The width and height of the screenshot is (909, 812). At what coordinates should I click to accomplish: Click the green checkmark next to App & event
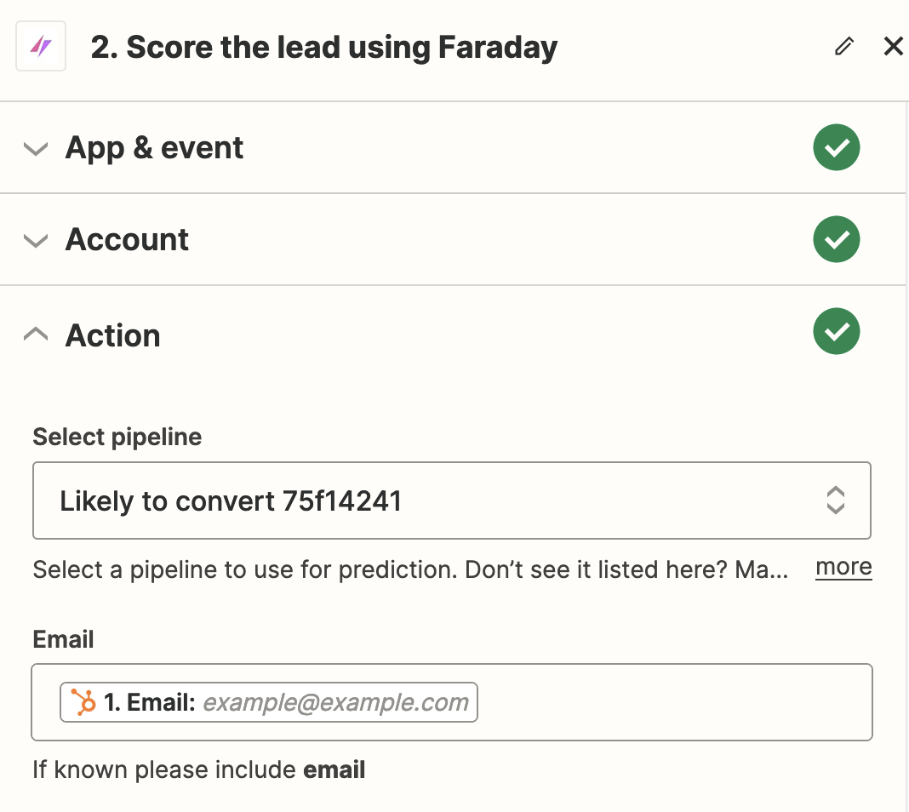coord(836,147)
